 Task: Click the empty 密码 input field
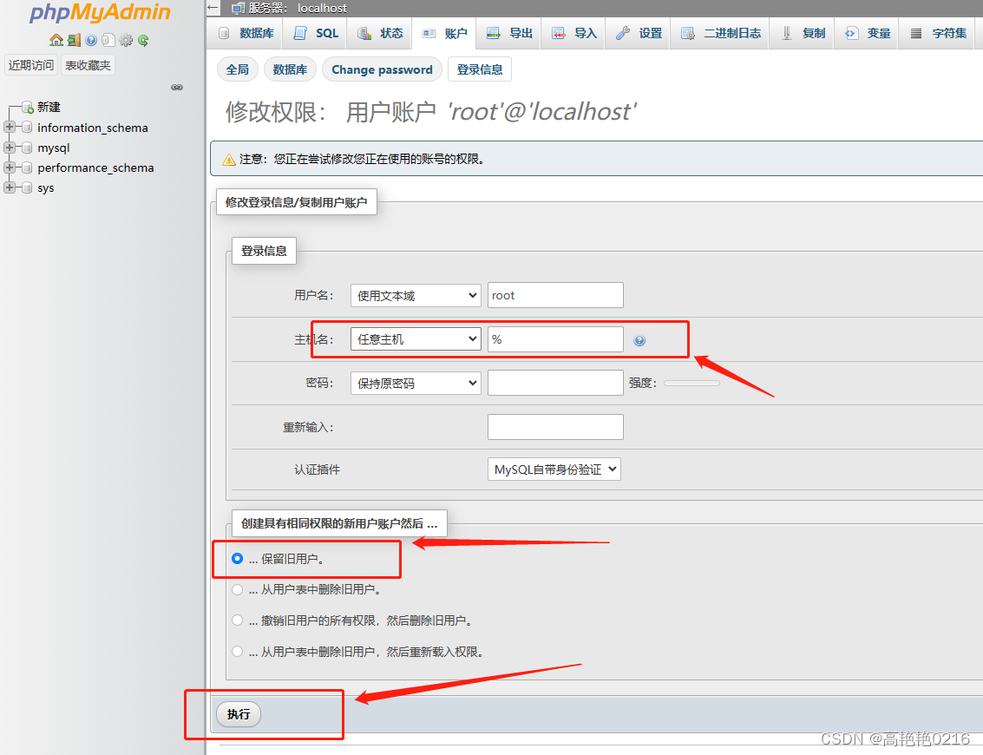click(555, 383)
